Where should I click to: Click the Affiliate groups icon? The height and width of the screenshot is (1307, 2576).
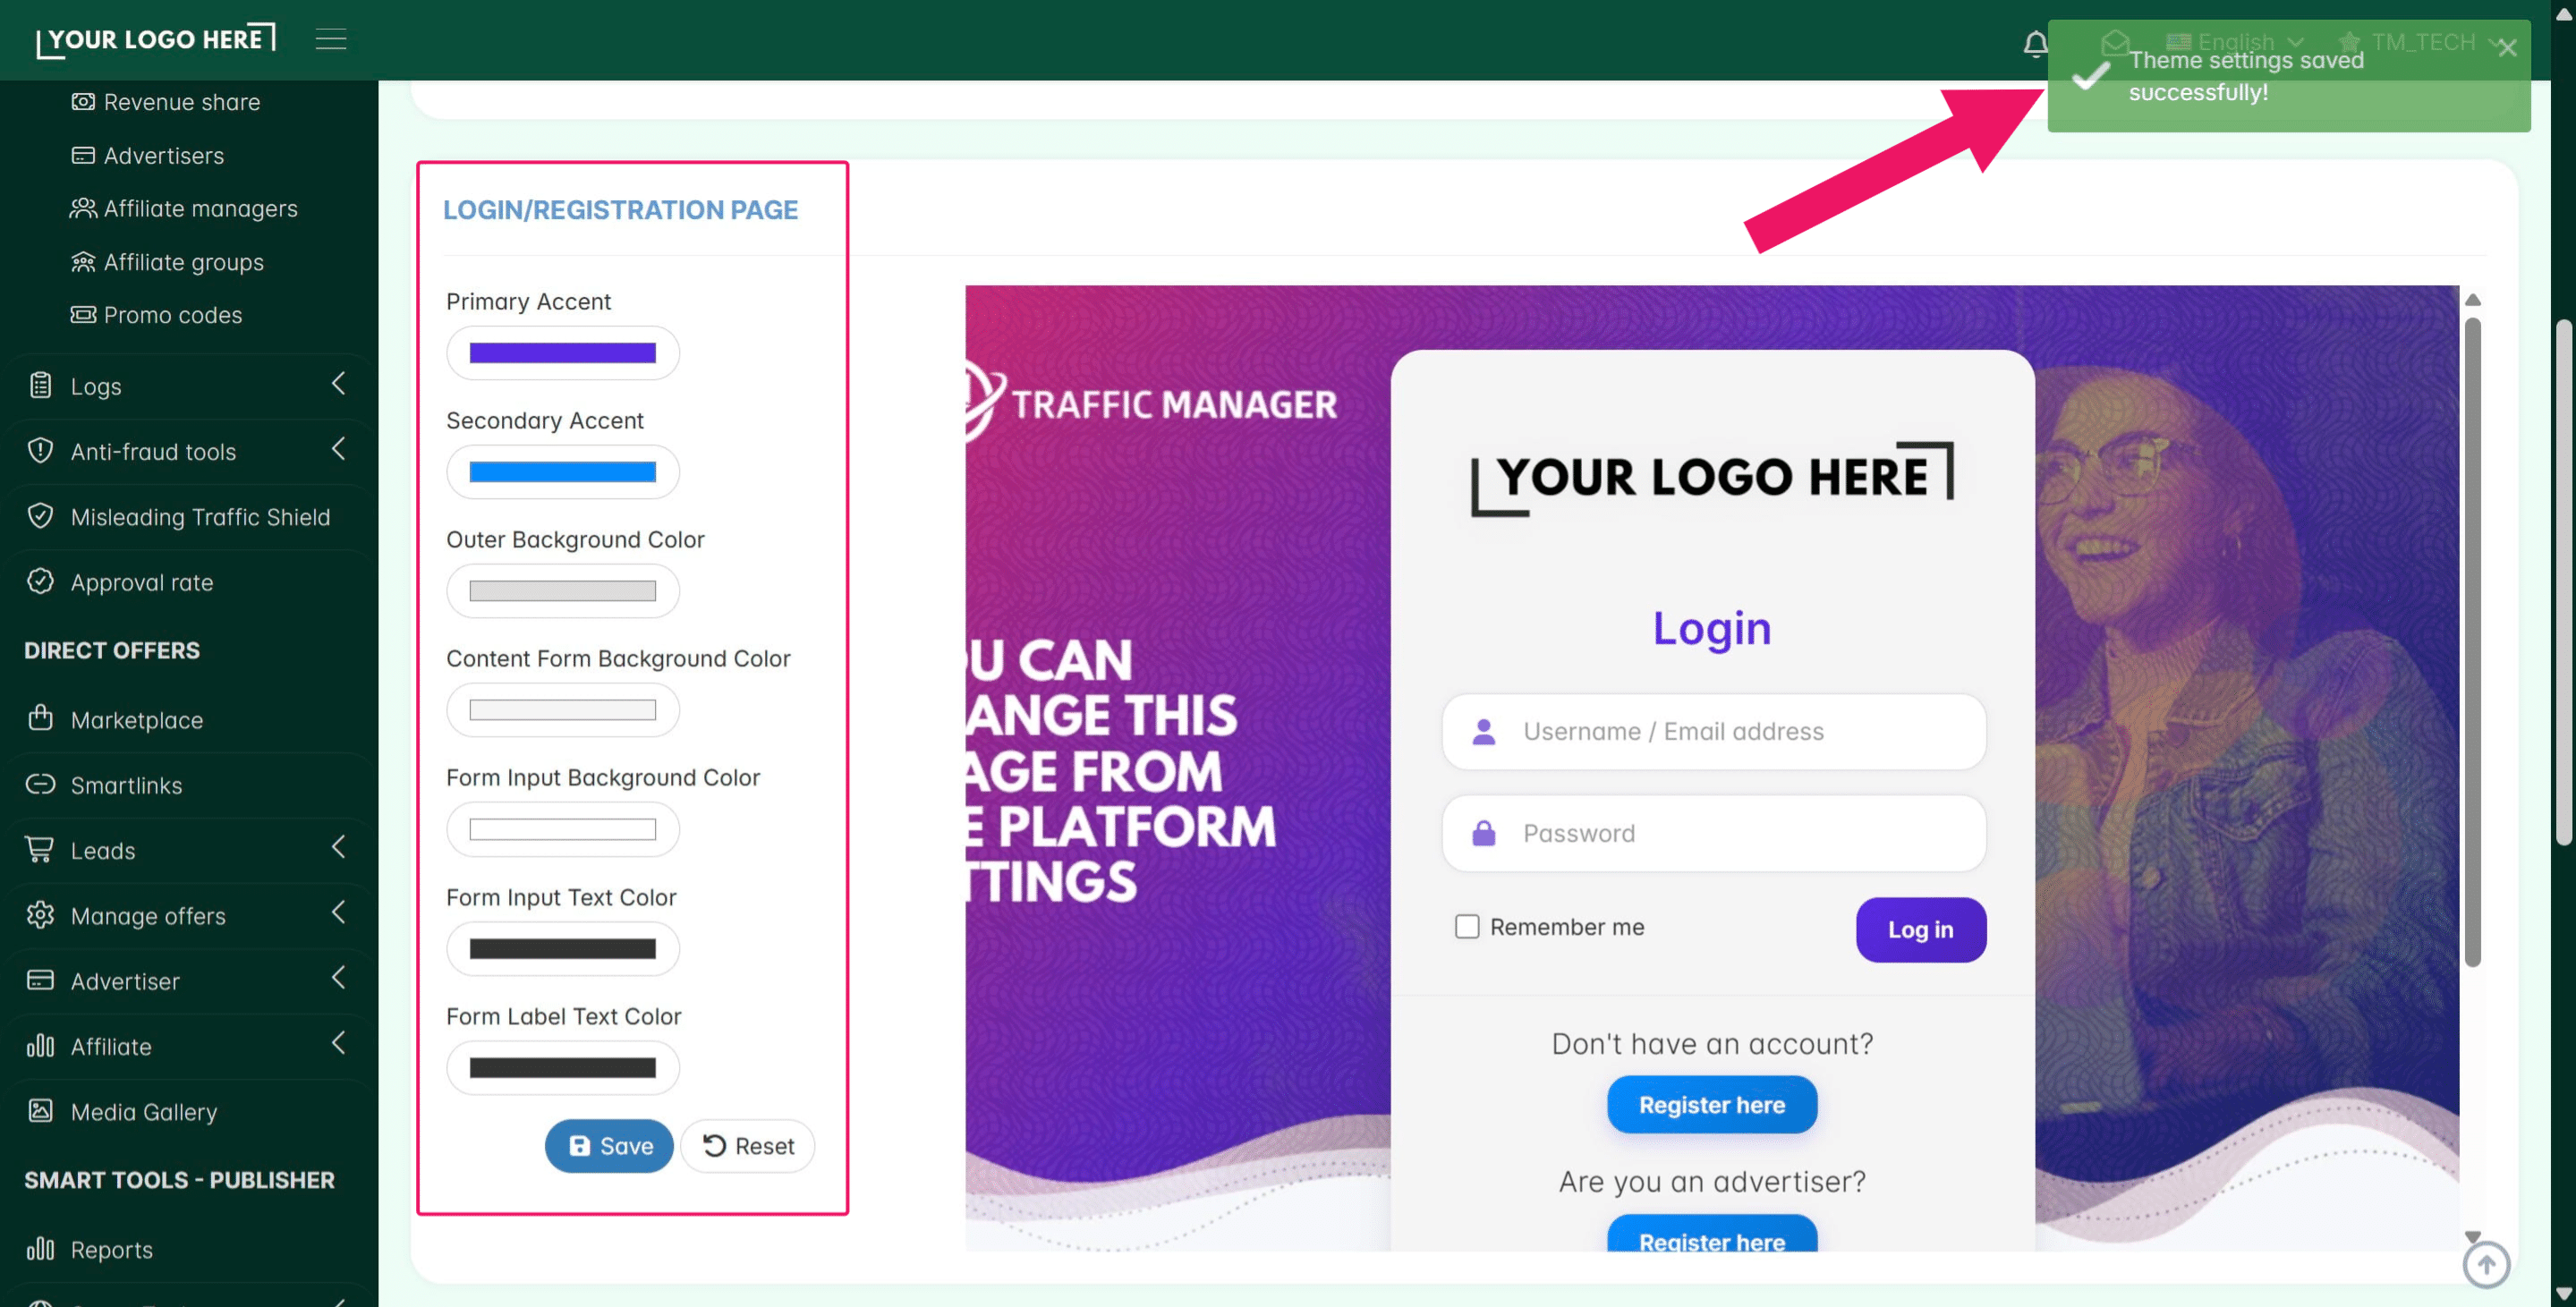[83, 262]
